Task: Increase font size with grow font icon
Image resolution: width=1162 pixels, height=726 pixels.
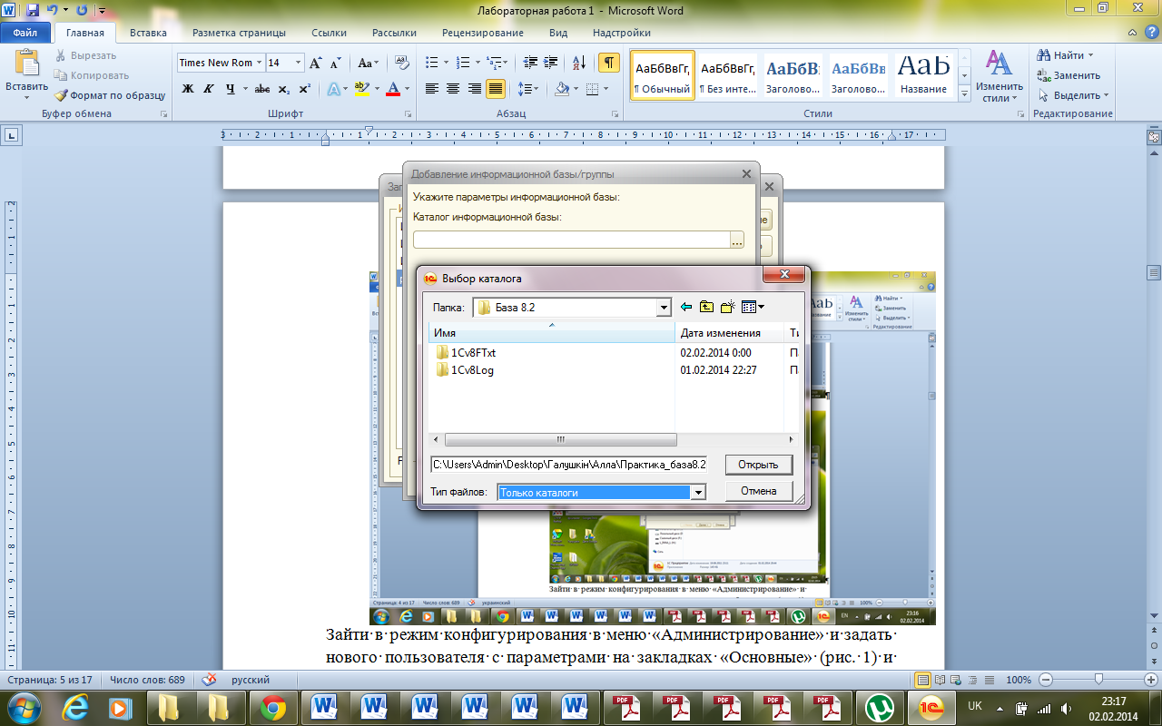Action: pyautogui.click(x=316, y=63)
